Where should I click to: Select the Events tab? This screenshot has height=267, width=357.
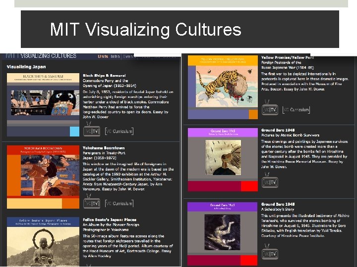tap(129, 56)
